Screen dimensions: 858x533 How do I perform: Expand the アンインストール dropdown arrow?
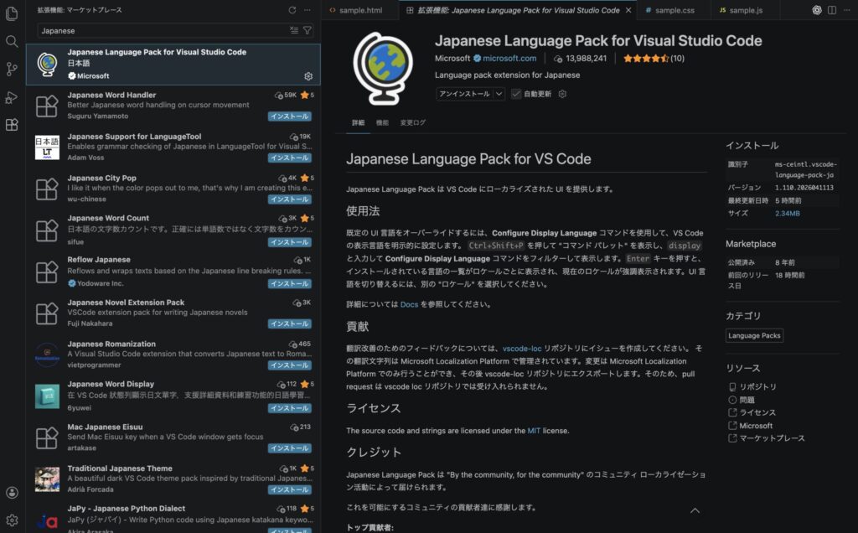pyautogui.click(x=499, y=94)
